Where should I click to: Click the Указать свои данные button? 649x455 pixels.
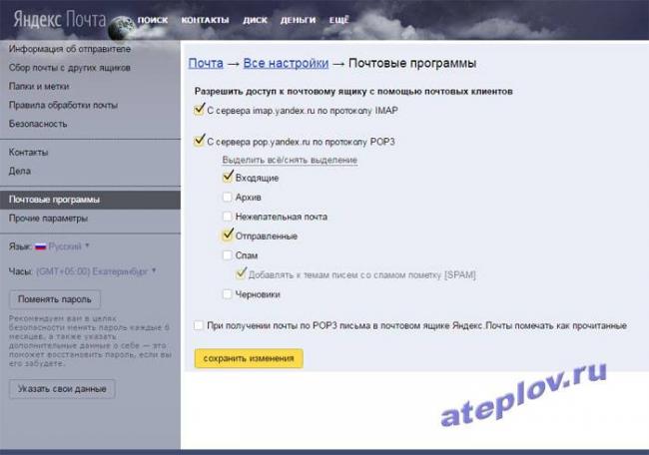(x=62, y=389)
